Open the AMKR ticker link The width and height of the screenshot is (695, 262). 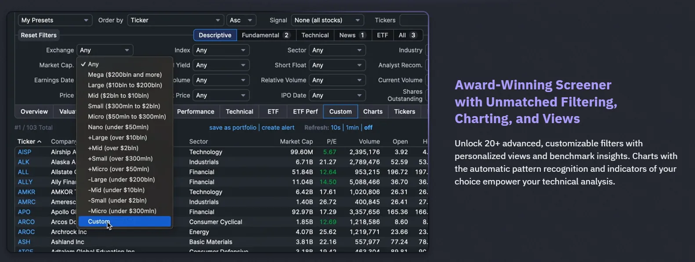point(26,192)
